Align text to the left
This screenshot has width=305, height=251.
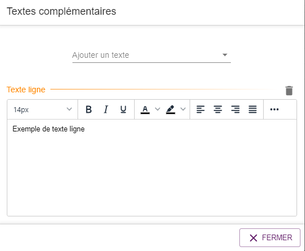pyautogui.click(x=200, y=109)
